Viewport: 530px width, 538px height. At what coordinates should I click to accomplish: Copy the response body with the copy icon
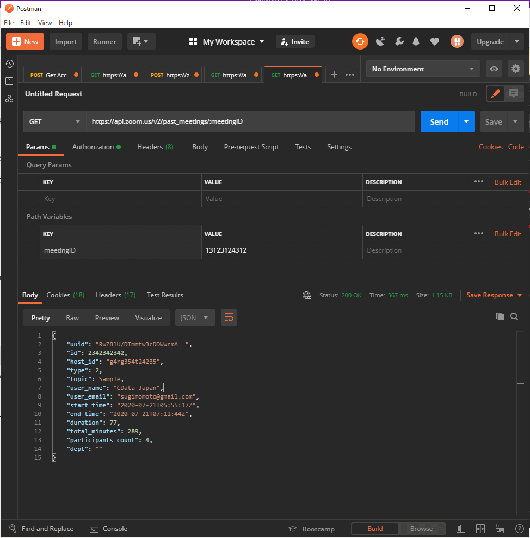coord(500,316)
